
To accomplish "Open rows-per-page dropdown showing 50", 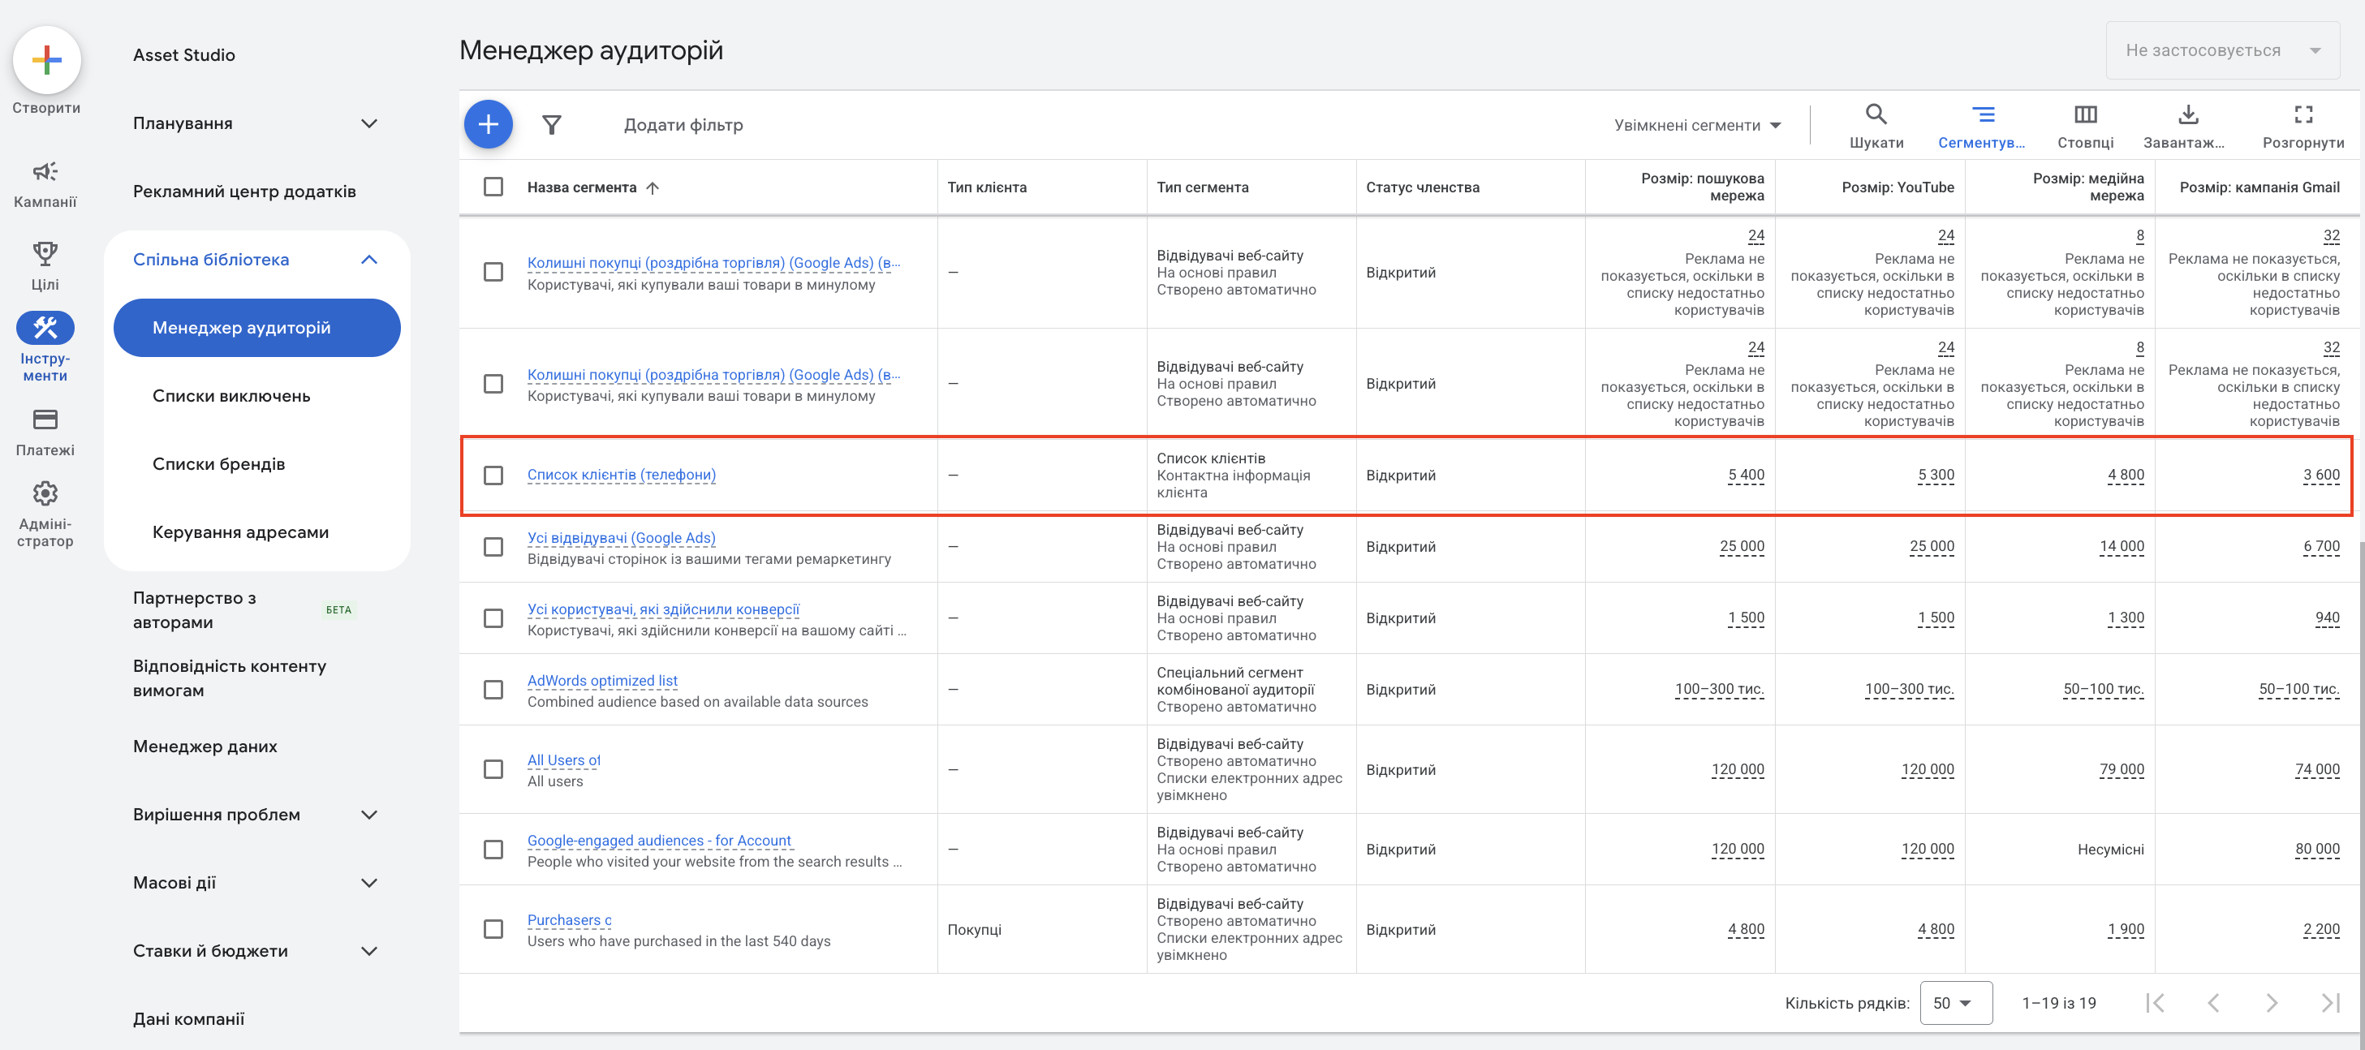I will [x=1953, y=1002].
